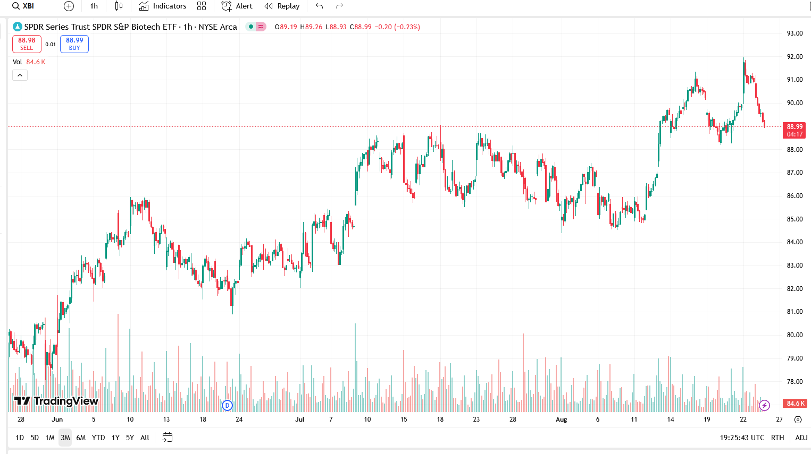
Task: Redo the chart action
Action: click(x=340, y=6)
